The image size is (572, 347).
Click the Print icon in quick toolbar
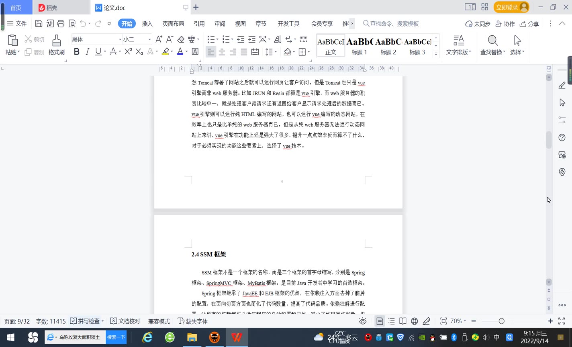(x=61, y=24)
